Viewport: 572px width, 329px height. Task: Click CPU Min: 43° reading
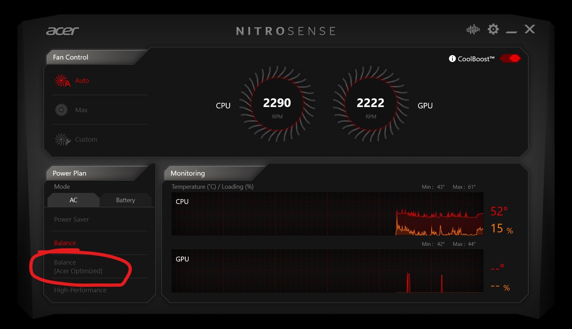pyautogui.click(x=433, y=187)
